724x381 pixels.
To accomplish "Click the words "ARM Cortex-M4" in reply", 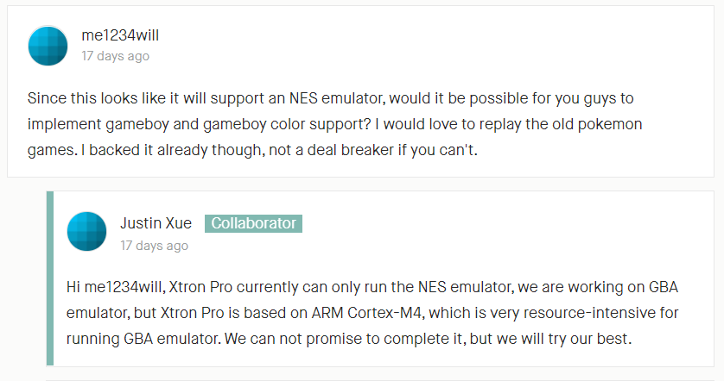I will pos(366,313).
